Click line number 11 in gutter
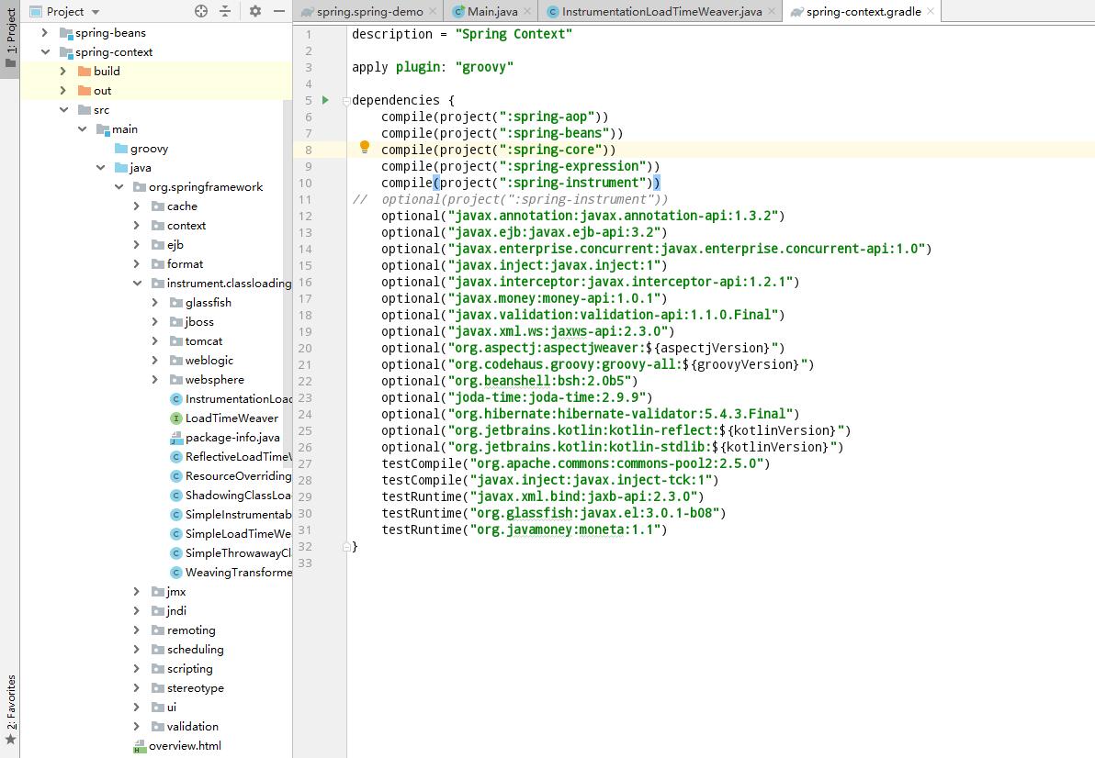This screenshot has width=1095, height=758. coord(305,200)
